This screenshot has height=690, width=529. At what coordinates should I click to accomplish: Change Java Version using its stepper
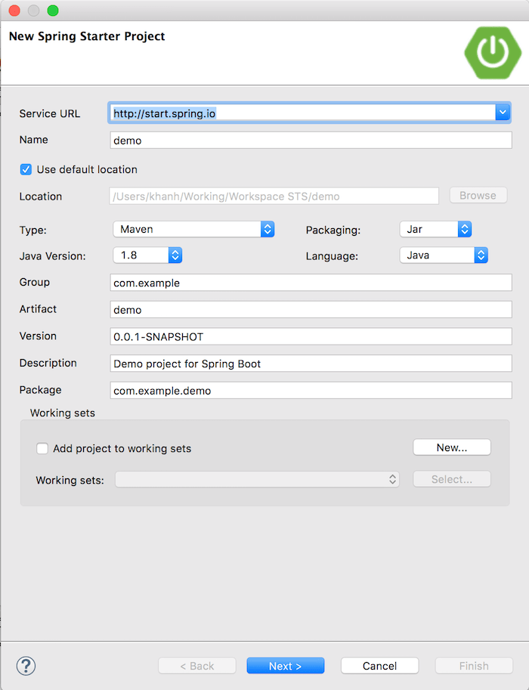click(175, 255)
